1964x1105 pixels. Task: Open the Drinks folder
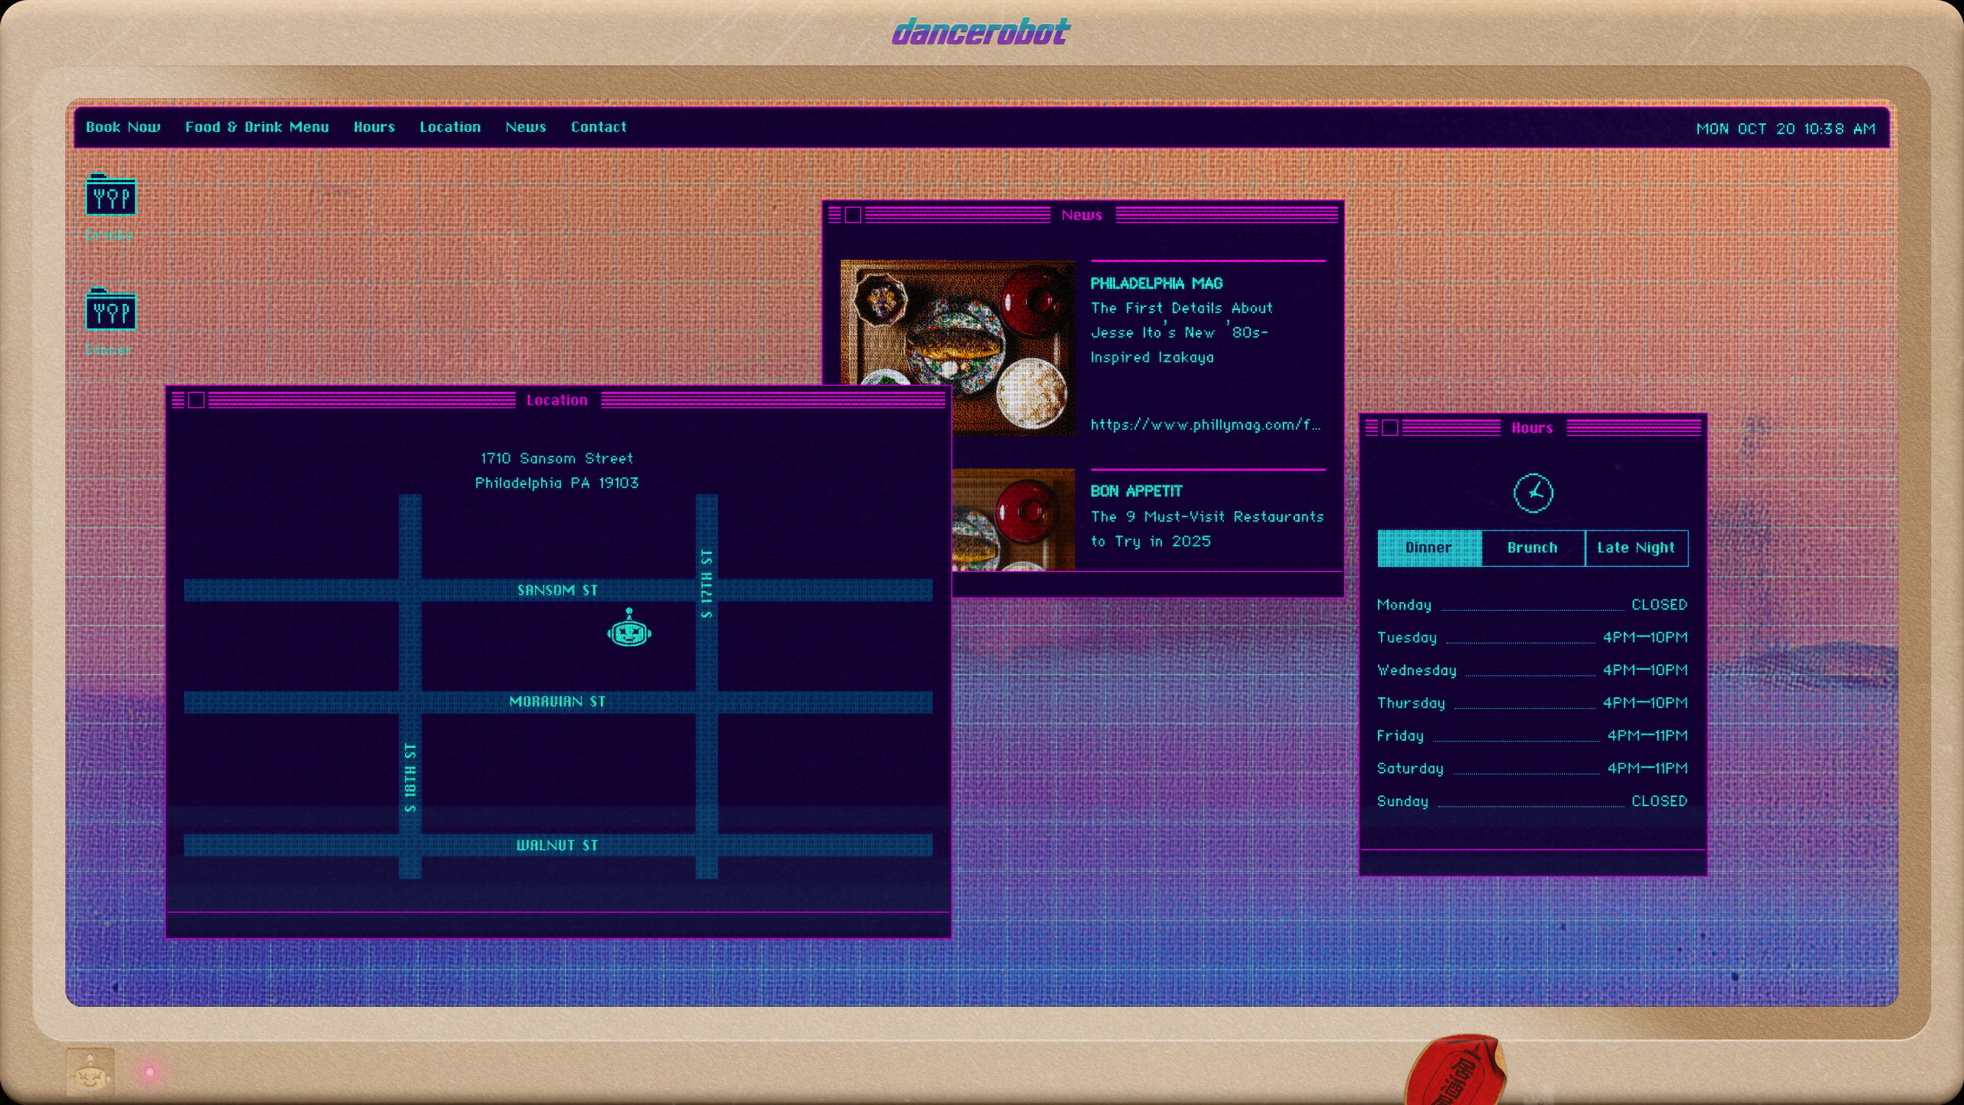click(x=110, y=197)
